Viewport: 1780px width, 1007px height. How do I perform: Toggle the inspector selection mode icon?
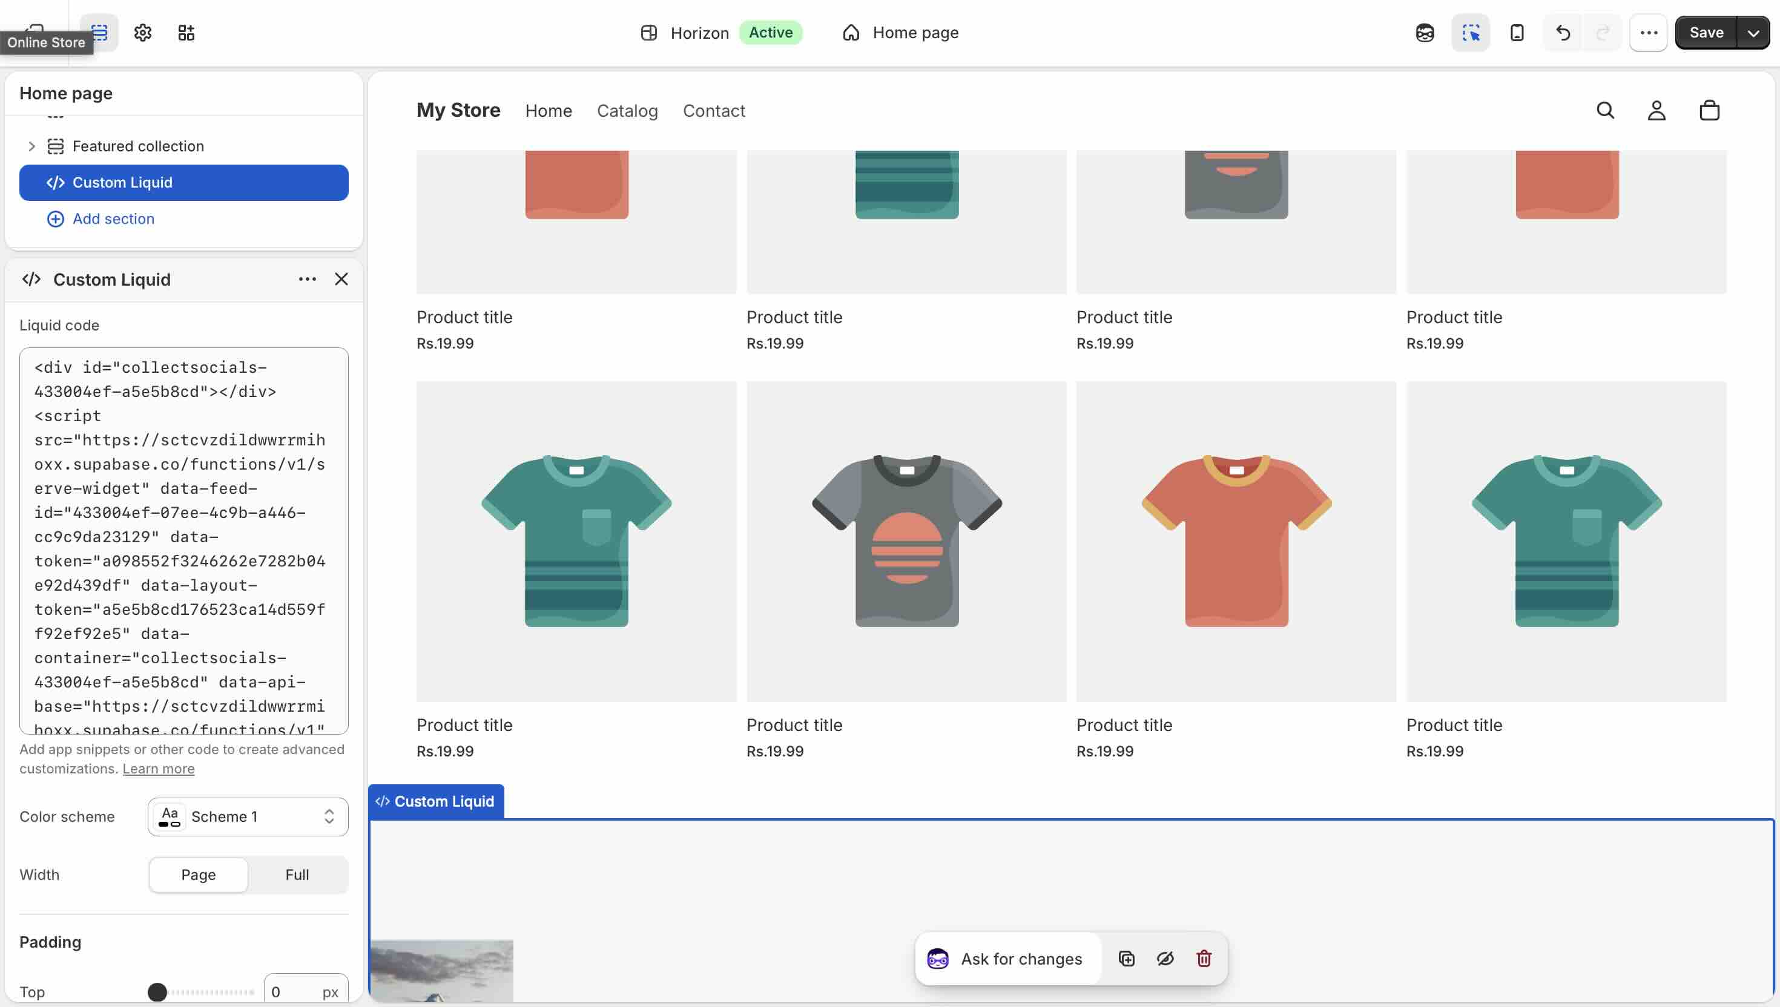(x=1471, y=33)
